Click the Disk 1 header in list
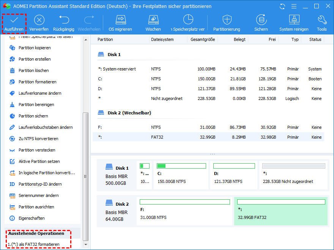Image resolution: width=334 pixels, height=250 pixels. (109, 55)
